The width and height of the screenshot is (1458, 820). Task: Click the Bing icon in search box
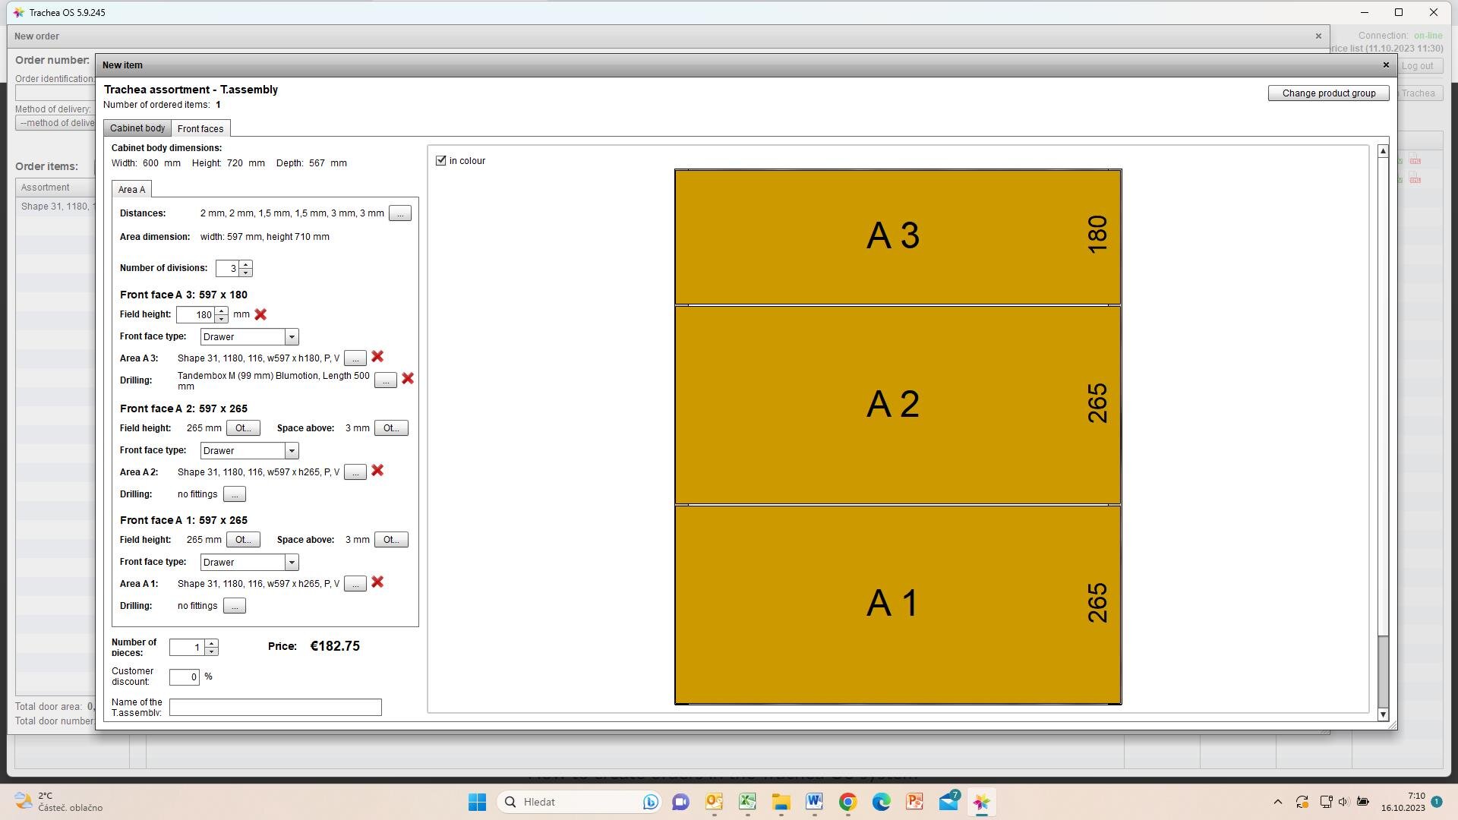click(650, 802)
